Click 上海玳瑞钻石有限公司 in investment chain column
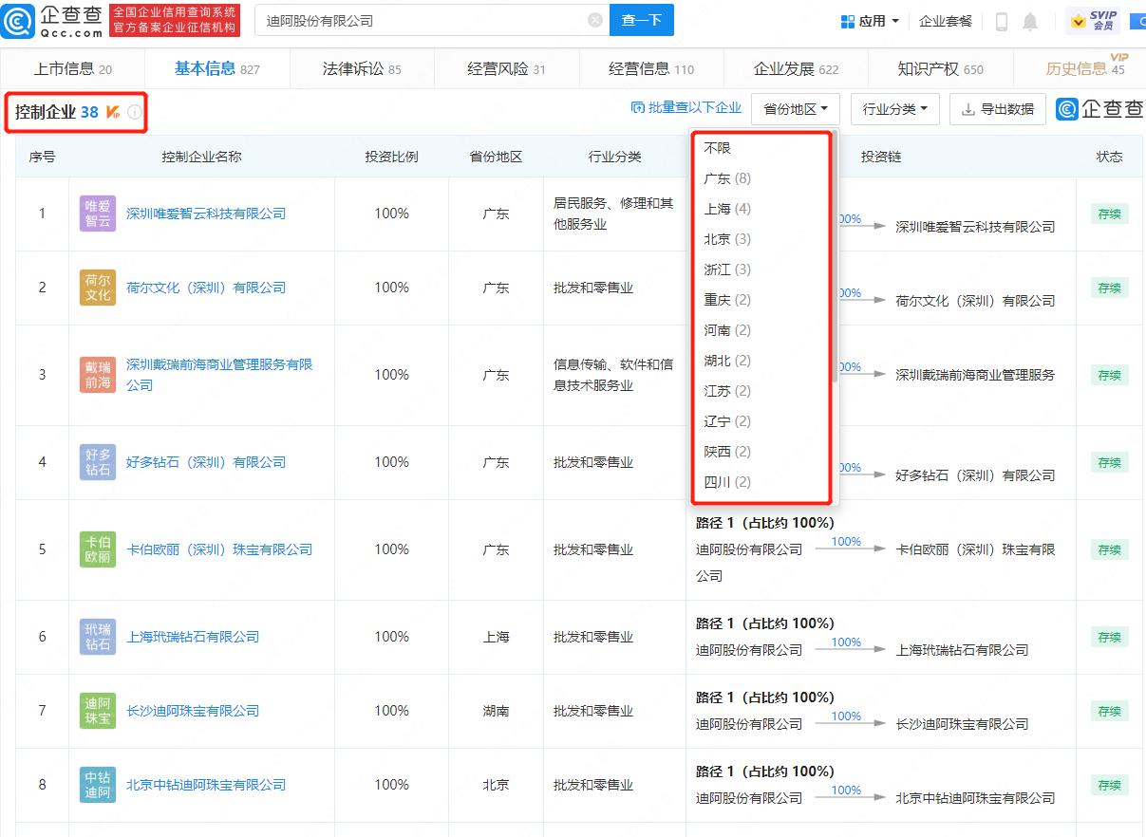This screenshot has height=837, width=1146. [962, 650]
